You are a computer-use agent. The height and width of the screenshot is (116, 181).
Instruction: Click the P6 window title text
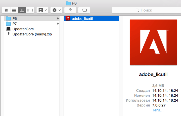pyautogui.click(x=74, y=3)
